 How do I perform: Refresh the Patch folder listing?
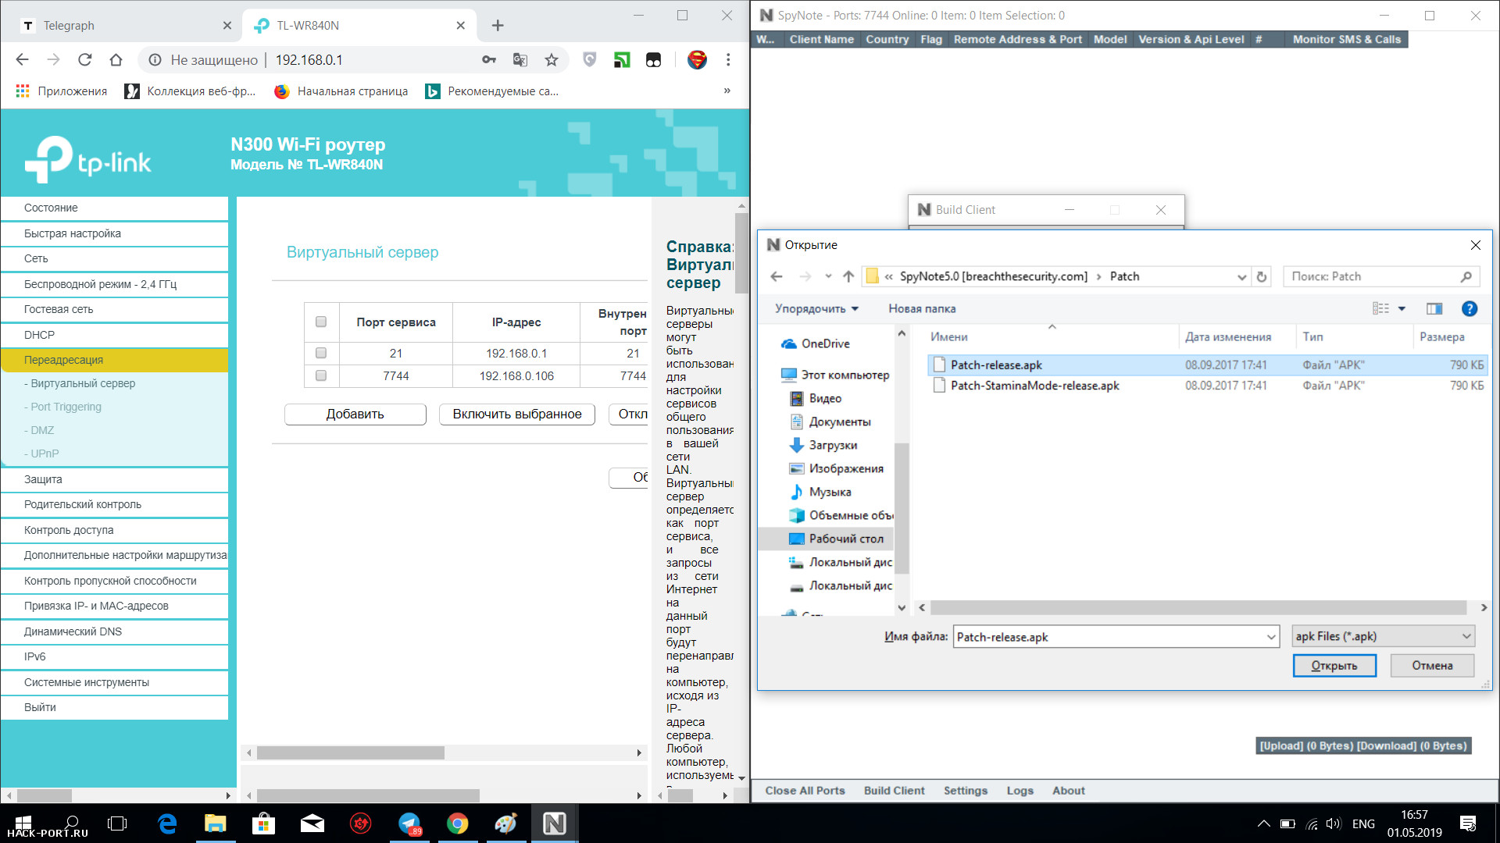(1261, 276)
